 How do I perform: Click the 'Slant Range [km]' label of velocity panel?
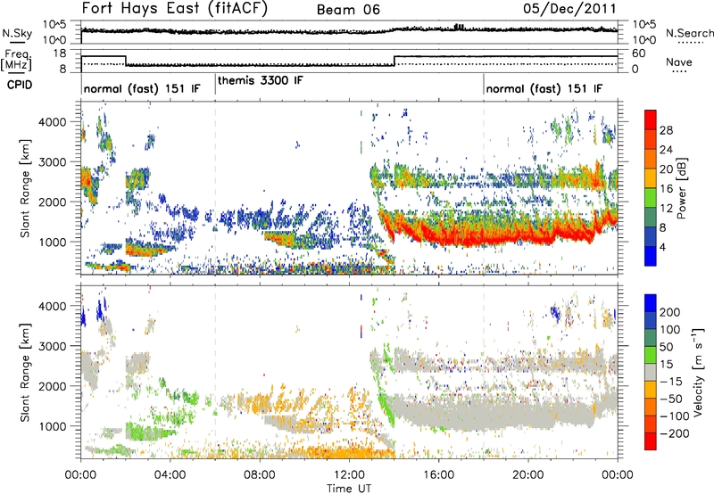[25, 372]
